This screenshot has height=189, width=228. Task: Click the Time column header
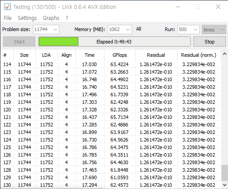[x=89, y=55]
